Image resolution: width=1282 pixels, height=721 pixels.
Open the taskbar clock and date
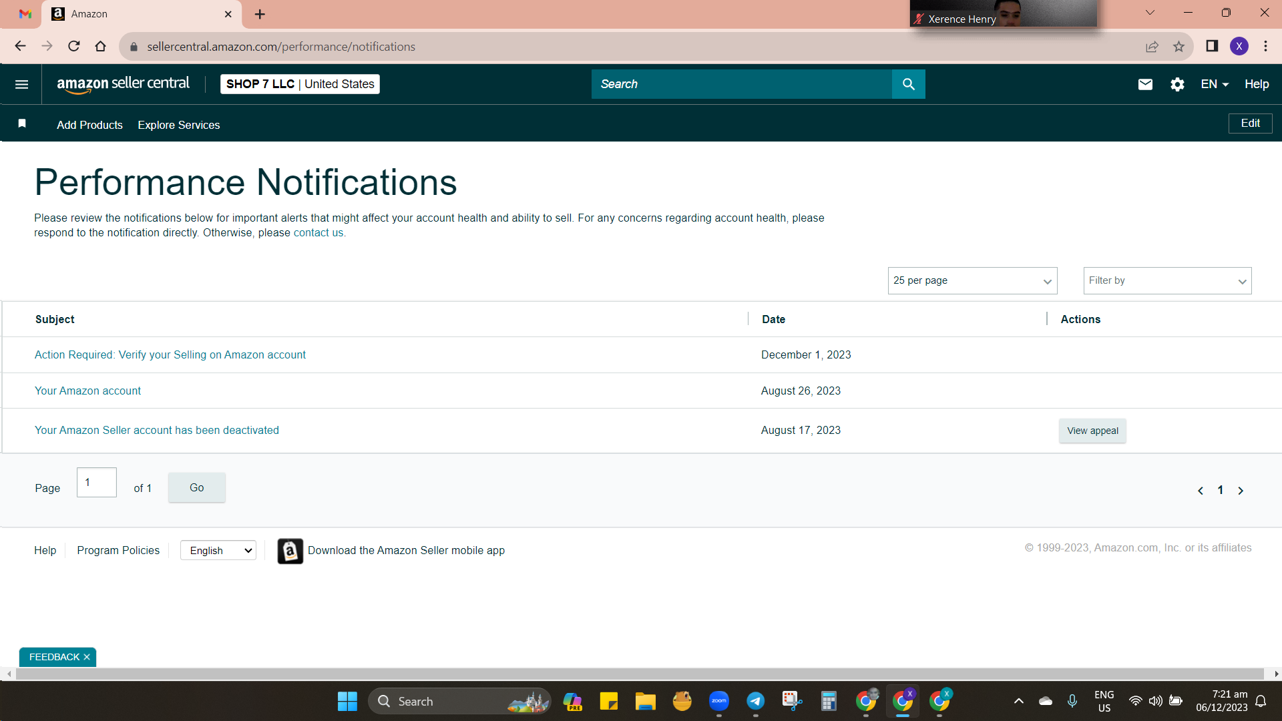tap(1221, 701)
